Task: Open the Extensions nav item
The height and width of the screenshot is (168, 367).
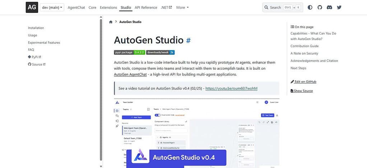Action: tap(108, 8)
